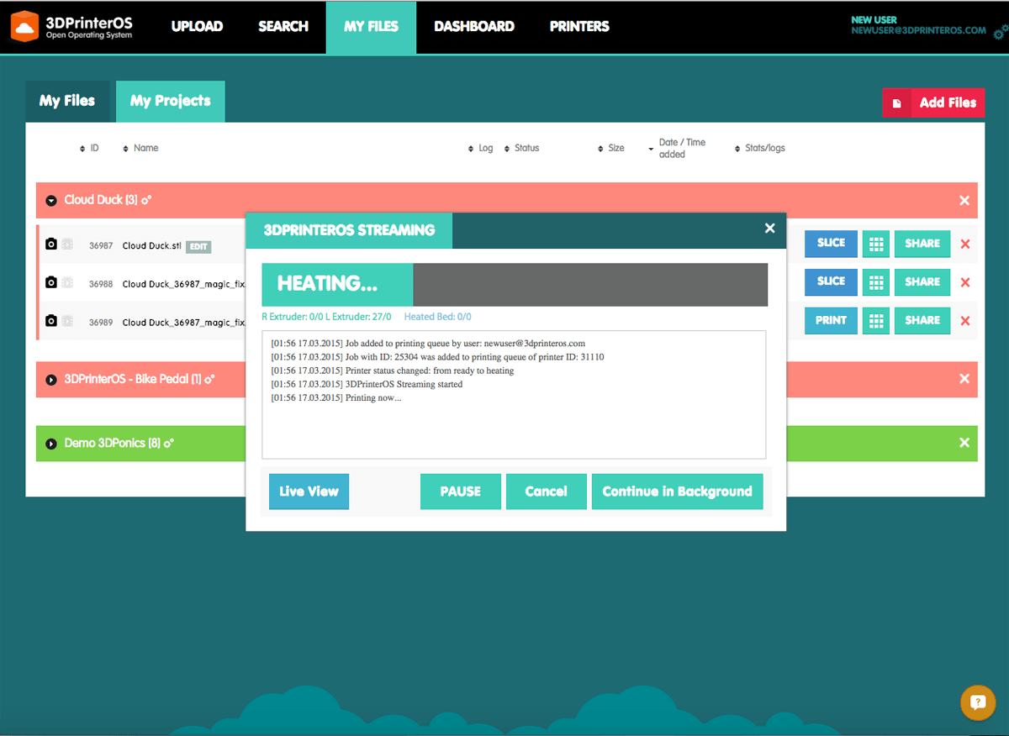Open settings gears for Bike Pedal project

pyautogui.click(x=209, y=379)
